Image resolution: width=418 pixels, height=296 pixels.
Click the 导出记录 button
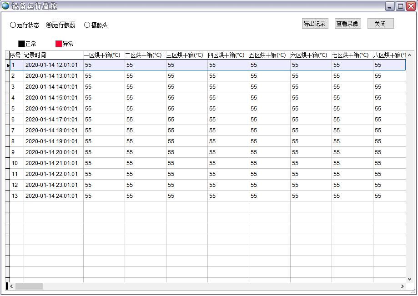(x=315, y=24)
